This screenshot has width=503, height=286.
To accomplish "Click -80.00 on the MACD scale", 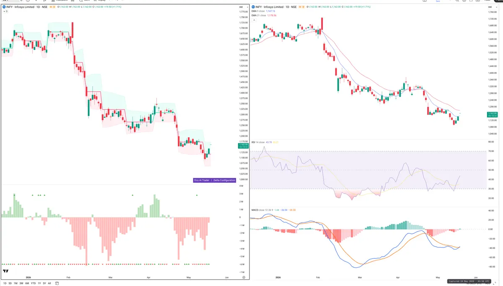I will (x=492, y=267).
